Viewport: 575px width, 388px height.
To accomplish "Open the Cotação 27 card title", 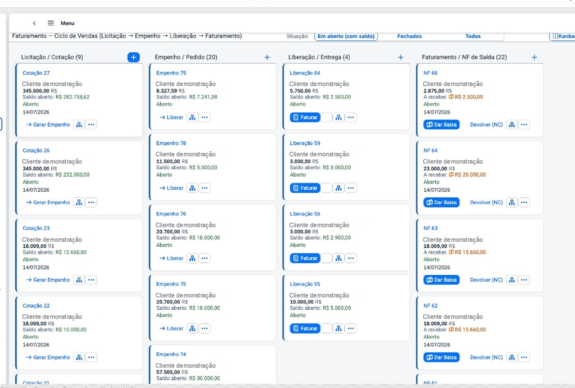I will tap(36, 73).
